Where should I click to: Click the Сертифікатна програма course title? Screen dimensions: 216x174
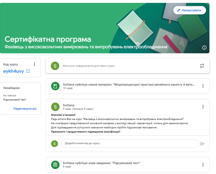click(48, 39)
